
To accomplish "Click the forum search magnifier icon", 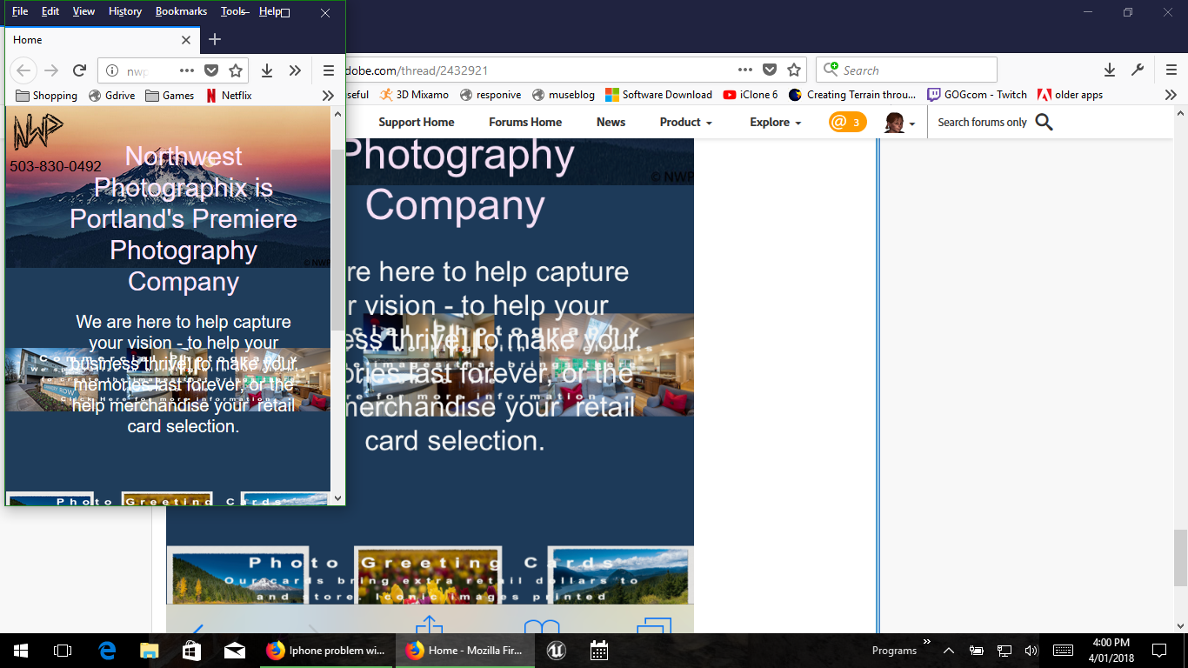I will [1045, 123].
